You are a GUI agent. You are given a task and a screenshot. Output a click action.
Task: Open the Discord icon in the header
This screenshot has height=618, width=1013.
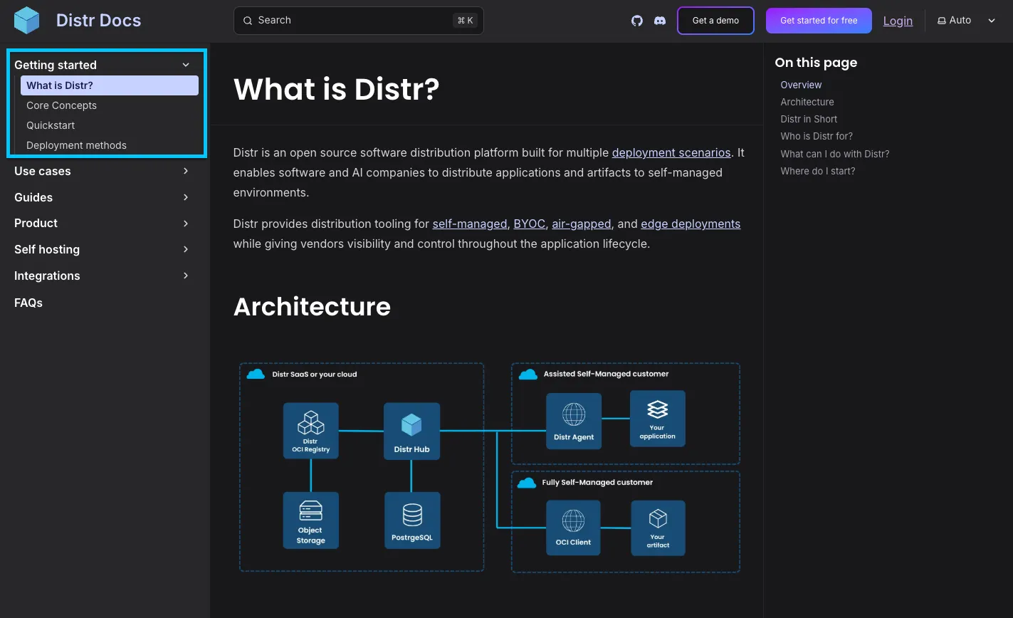[660, 21]
